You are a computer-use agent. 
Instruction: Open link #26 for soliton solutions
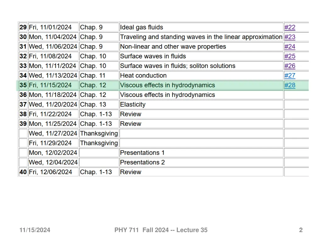click(x=290, y=66)
